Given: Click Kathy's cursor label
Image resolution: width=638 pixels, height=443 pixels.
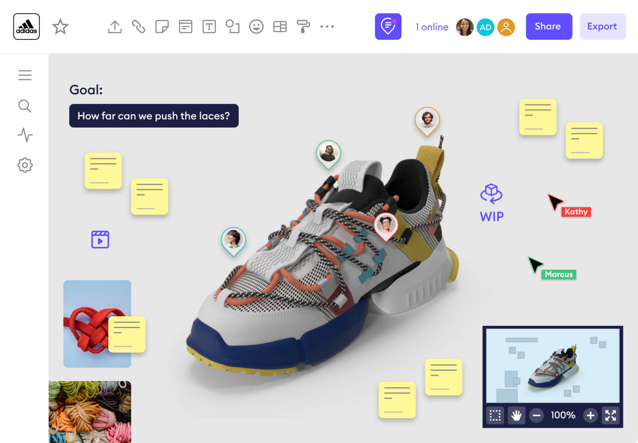Looking at the screenshot, I should coord(576,212).
